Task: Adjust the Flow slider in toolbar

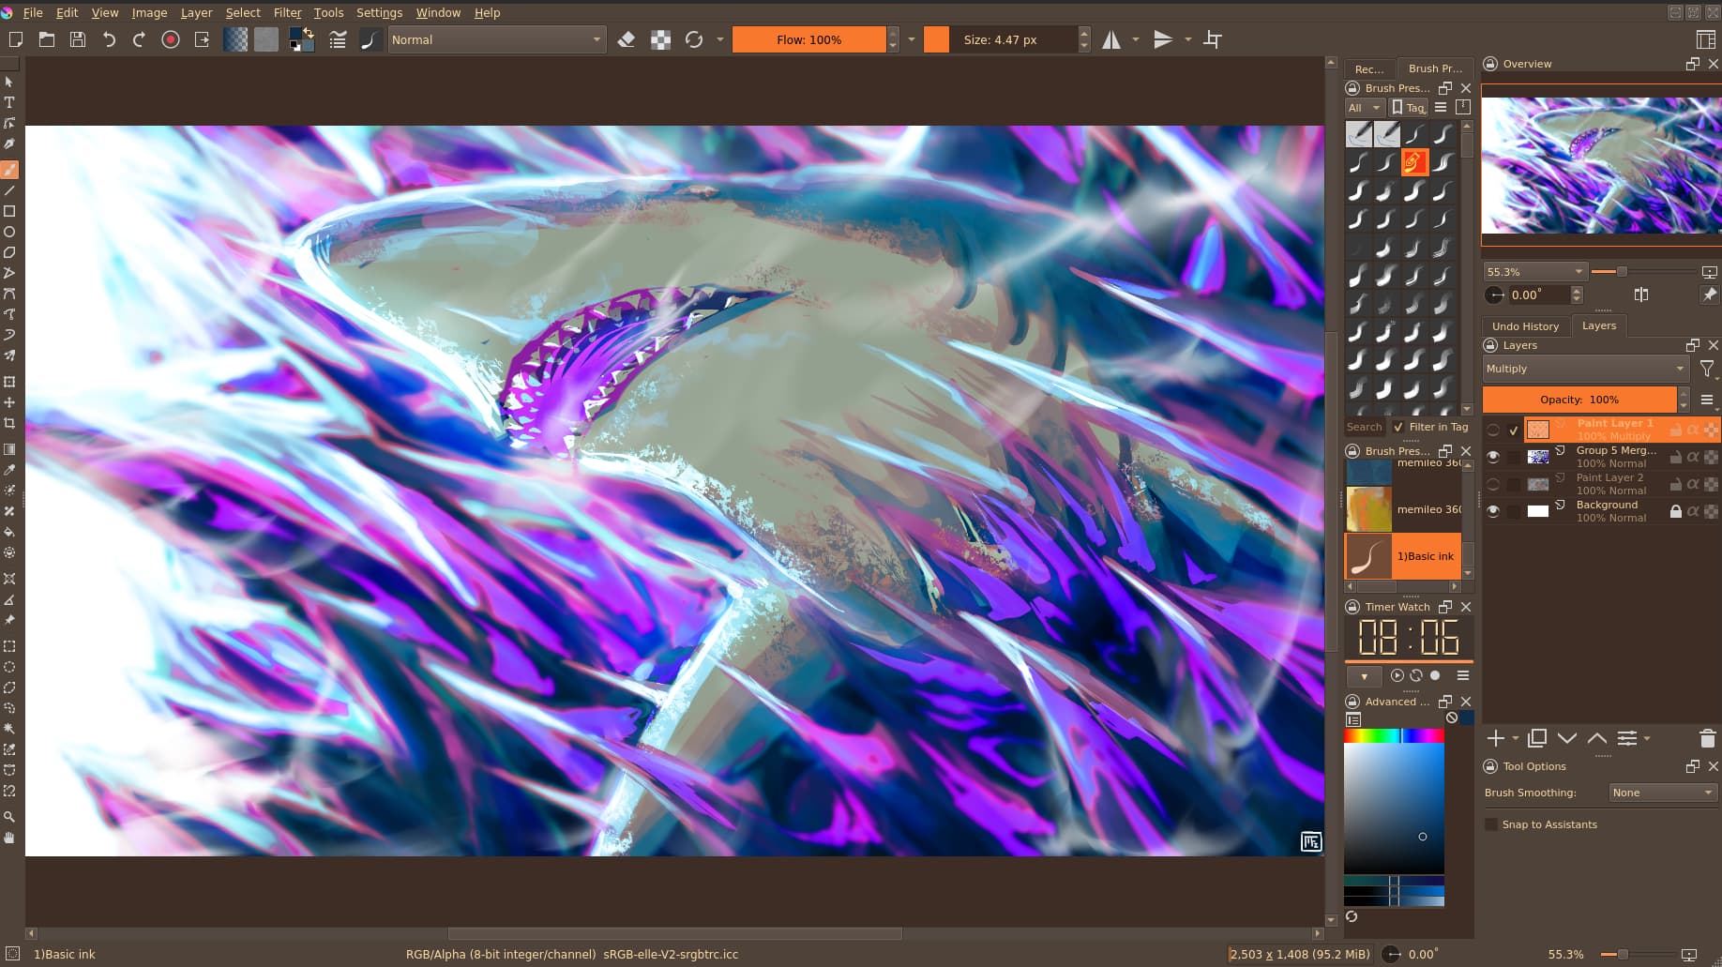Action: [808, 39]
